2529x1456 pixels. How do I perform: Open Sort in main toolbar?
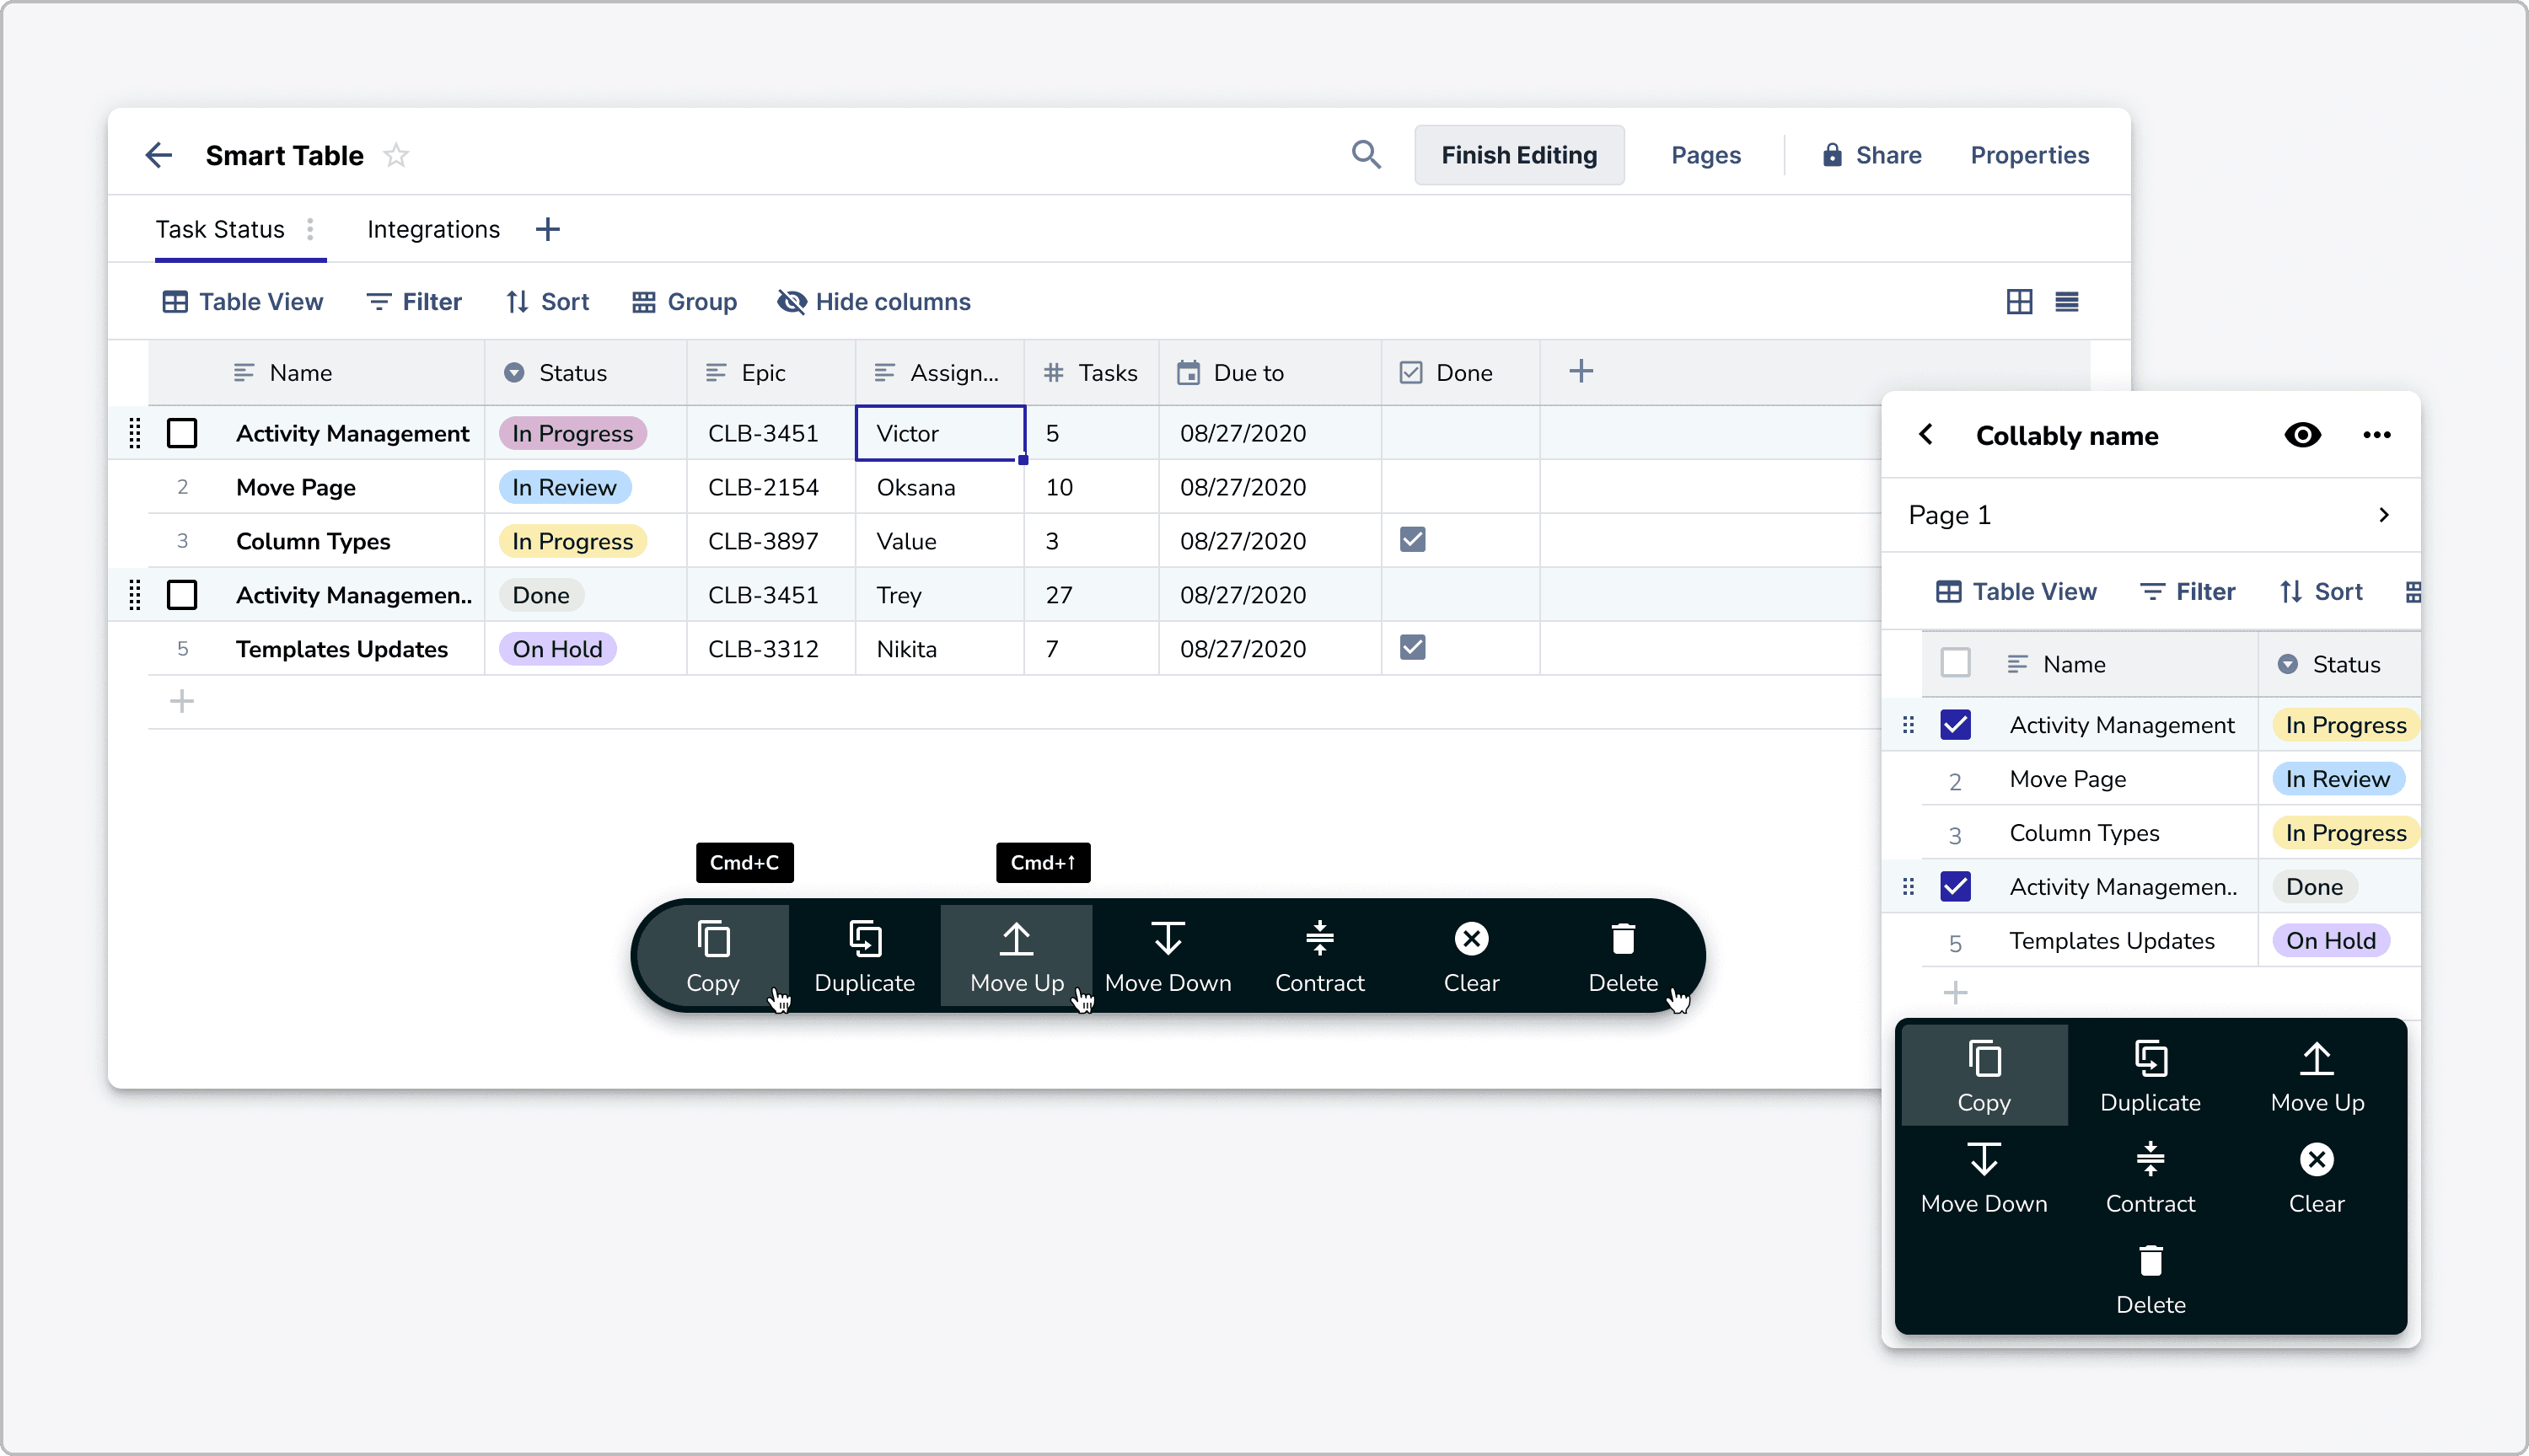point(547,302)
